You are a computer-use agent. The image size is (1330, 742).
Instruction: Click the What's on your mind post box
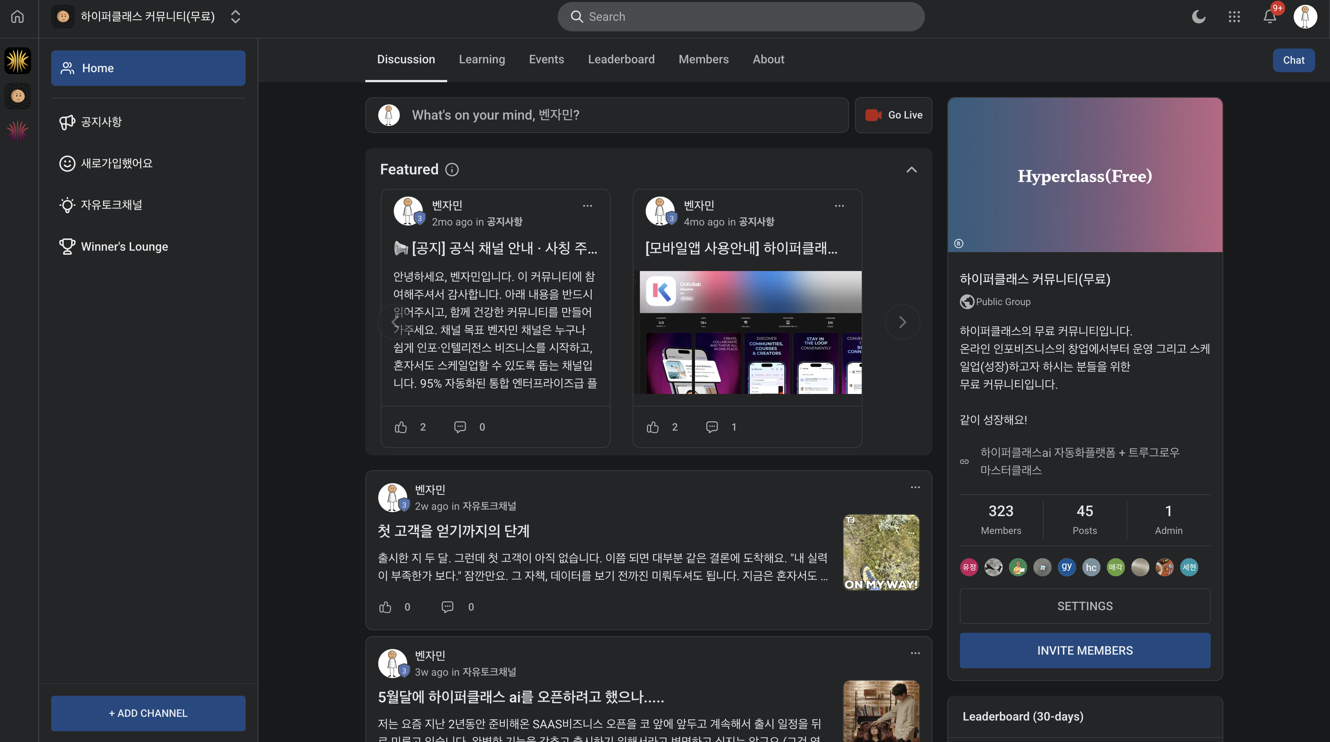(x=607, y=115)
